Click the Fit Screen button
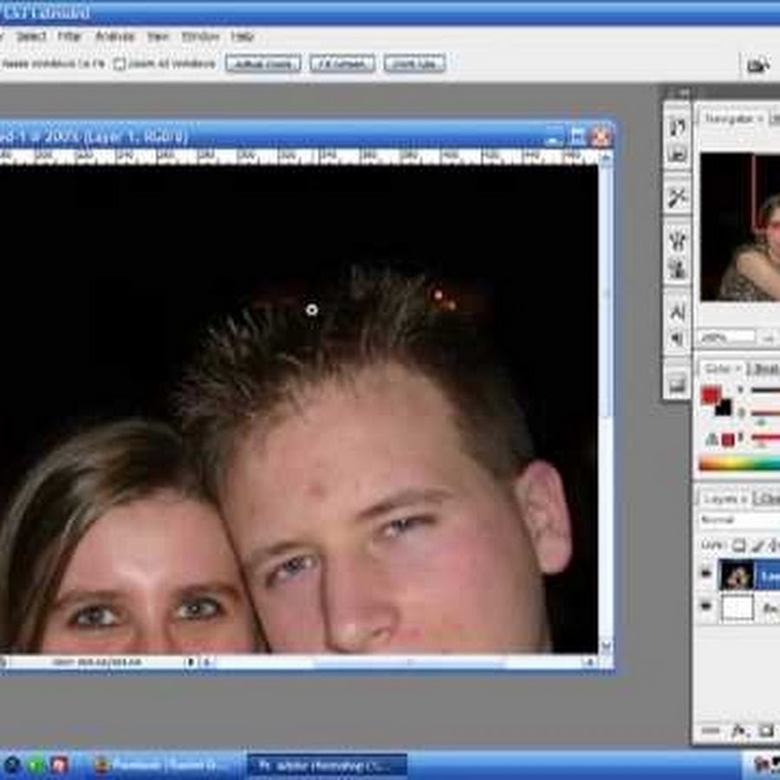Image resolution: width=780 pixels, height=780 pixels. pos(342,64)
